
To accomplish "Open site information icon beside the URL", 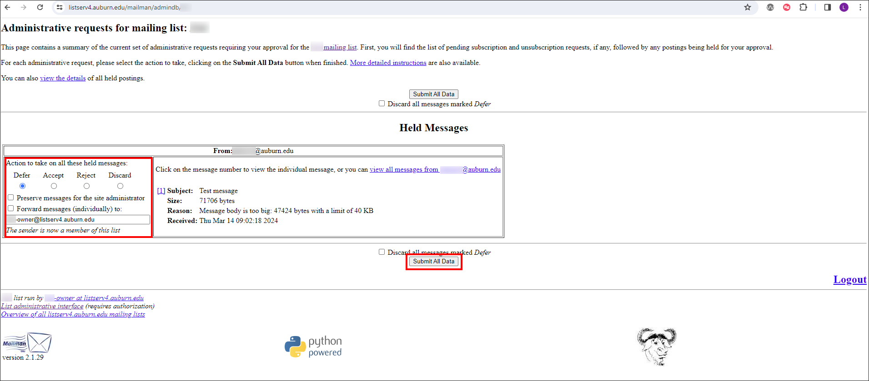I will coord(60,7).
